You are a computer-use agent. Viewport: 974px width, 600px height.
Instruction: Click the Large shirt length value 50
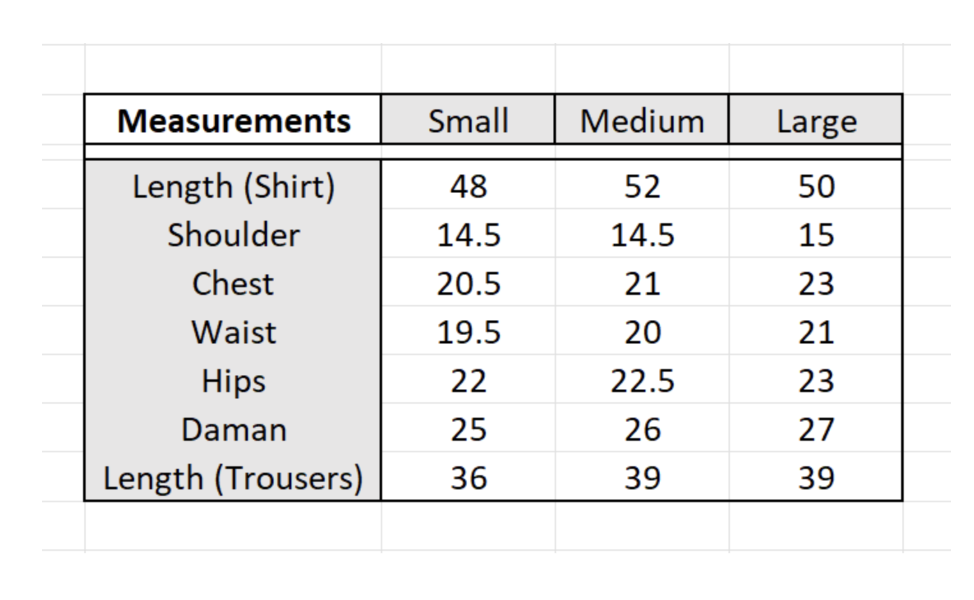click(x=816, y=187)
